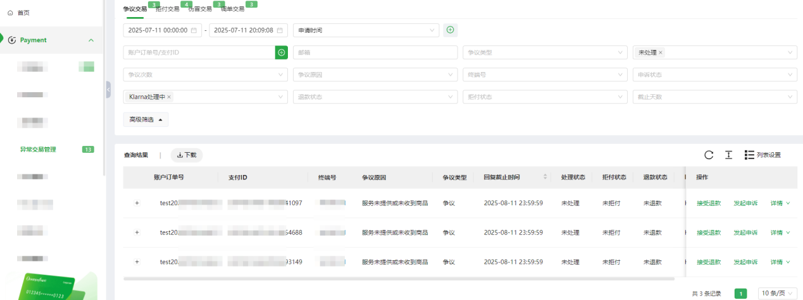Sort by 回复截止时间 column arrows
This screenshot has height=300, width=803.
coord(545,177)
